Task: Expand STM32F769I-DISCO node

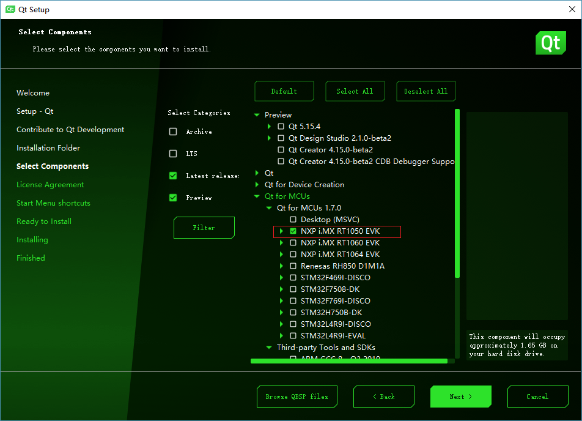Action: [x=281, y=300]
